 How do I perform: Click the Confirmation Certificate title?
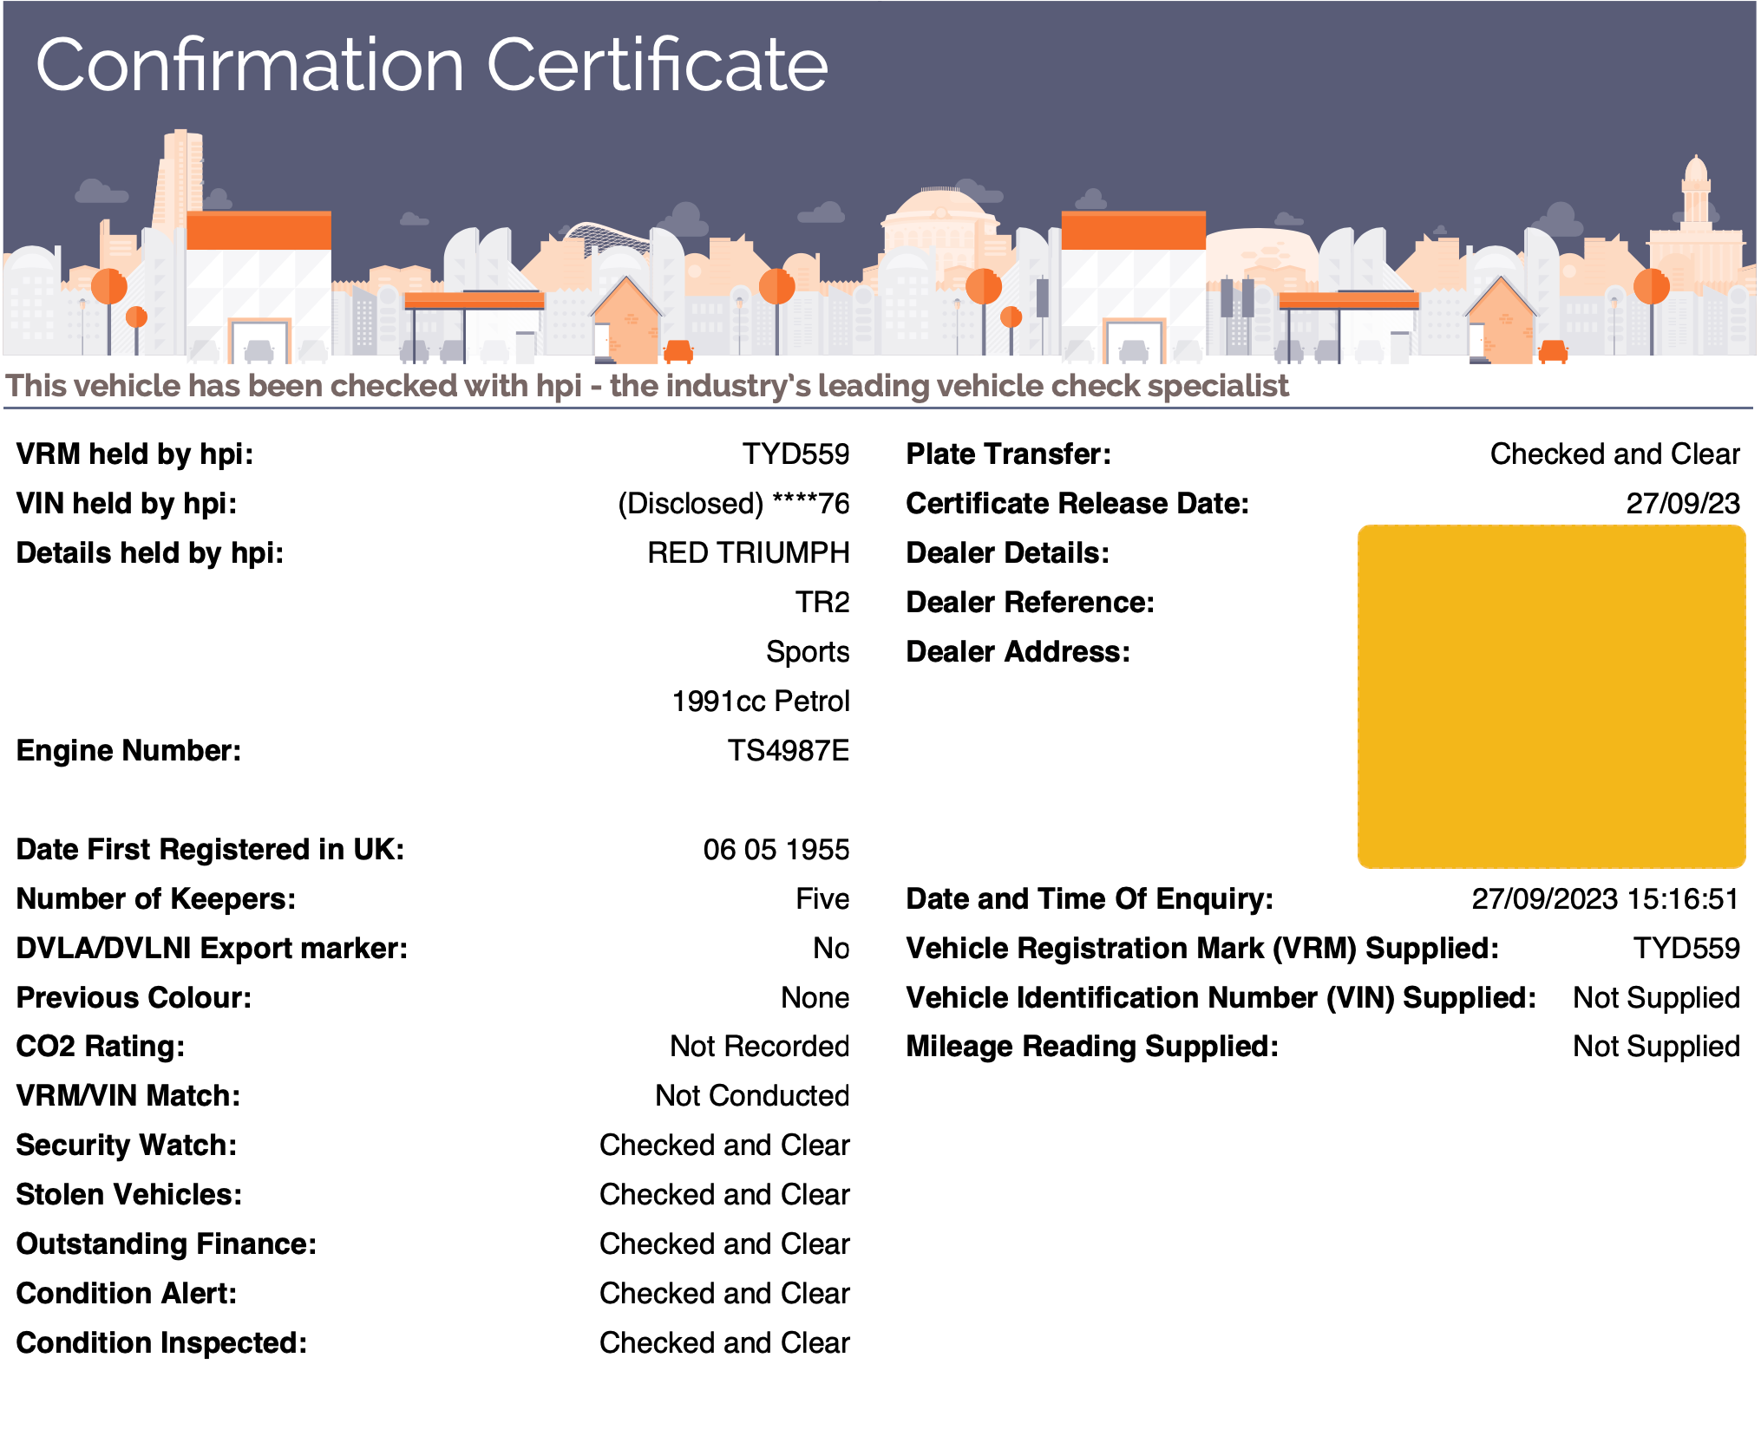[x=432, y=65]
